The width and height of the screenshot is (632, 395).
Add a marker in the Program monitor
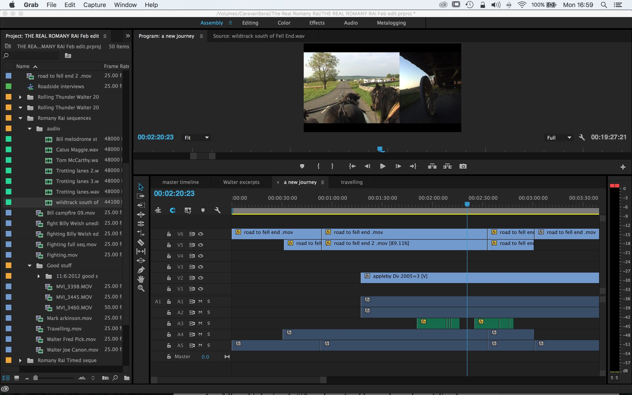coord(302,166)
